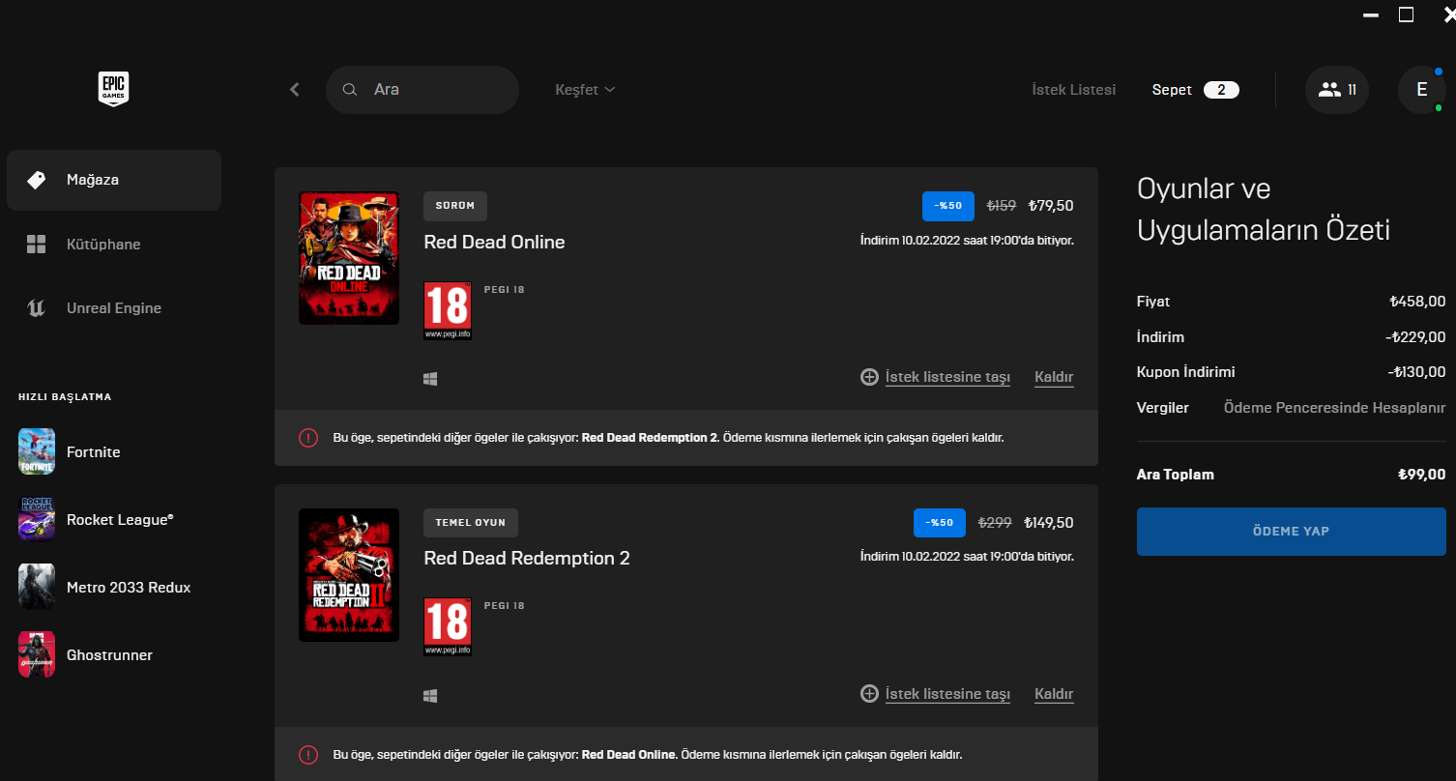The height and width of the screenshot is (781, 1456).
Task: Move Red Dead Online to wishlist
Action: pyautogui.click(x=947, y=377)
